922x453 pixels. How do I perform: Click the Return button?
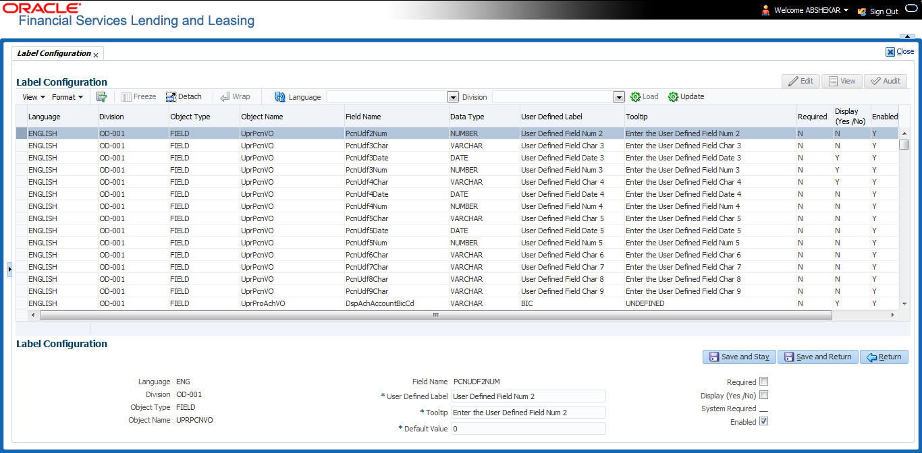click(x=884, y=357)
